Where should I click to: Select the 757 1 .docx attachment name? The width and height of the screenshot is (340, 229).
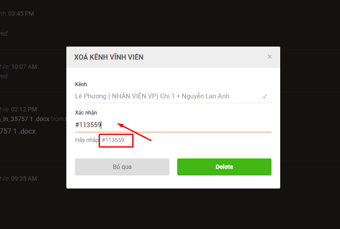[17, 131]
